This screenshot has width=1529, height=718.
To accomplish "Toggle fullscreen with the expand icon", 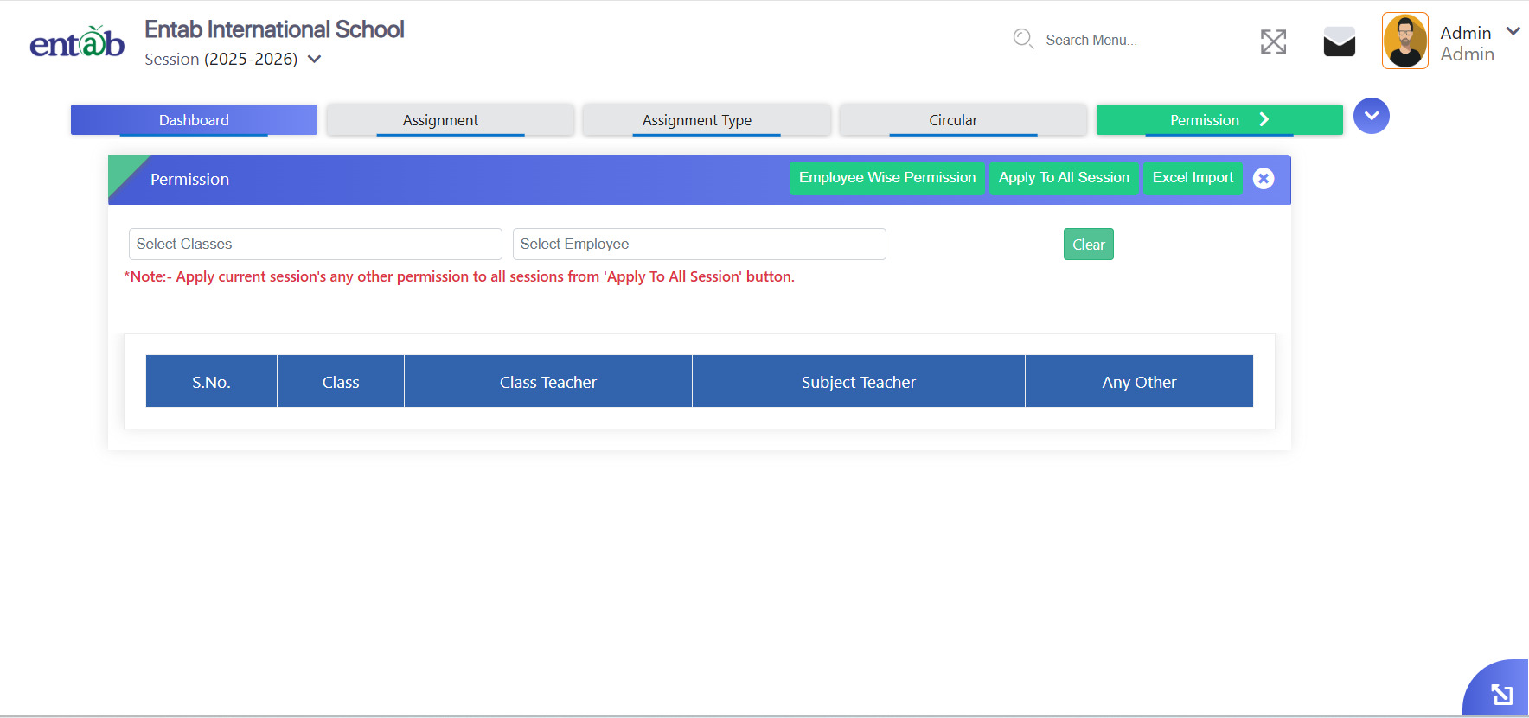I will click(x=1273, y=41).
